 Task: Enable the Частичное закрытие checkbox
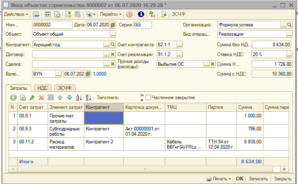[x=149, y=97]
